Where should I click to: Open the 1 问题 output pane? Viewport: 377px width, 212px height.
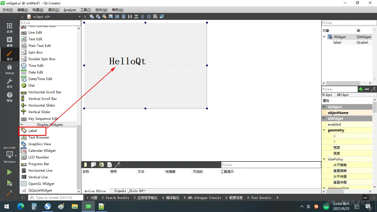point(92,198)
